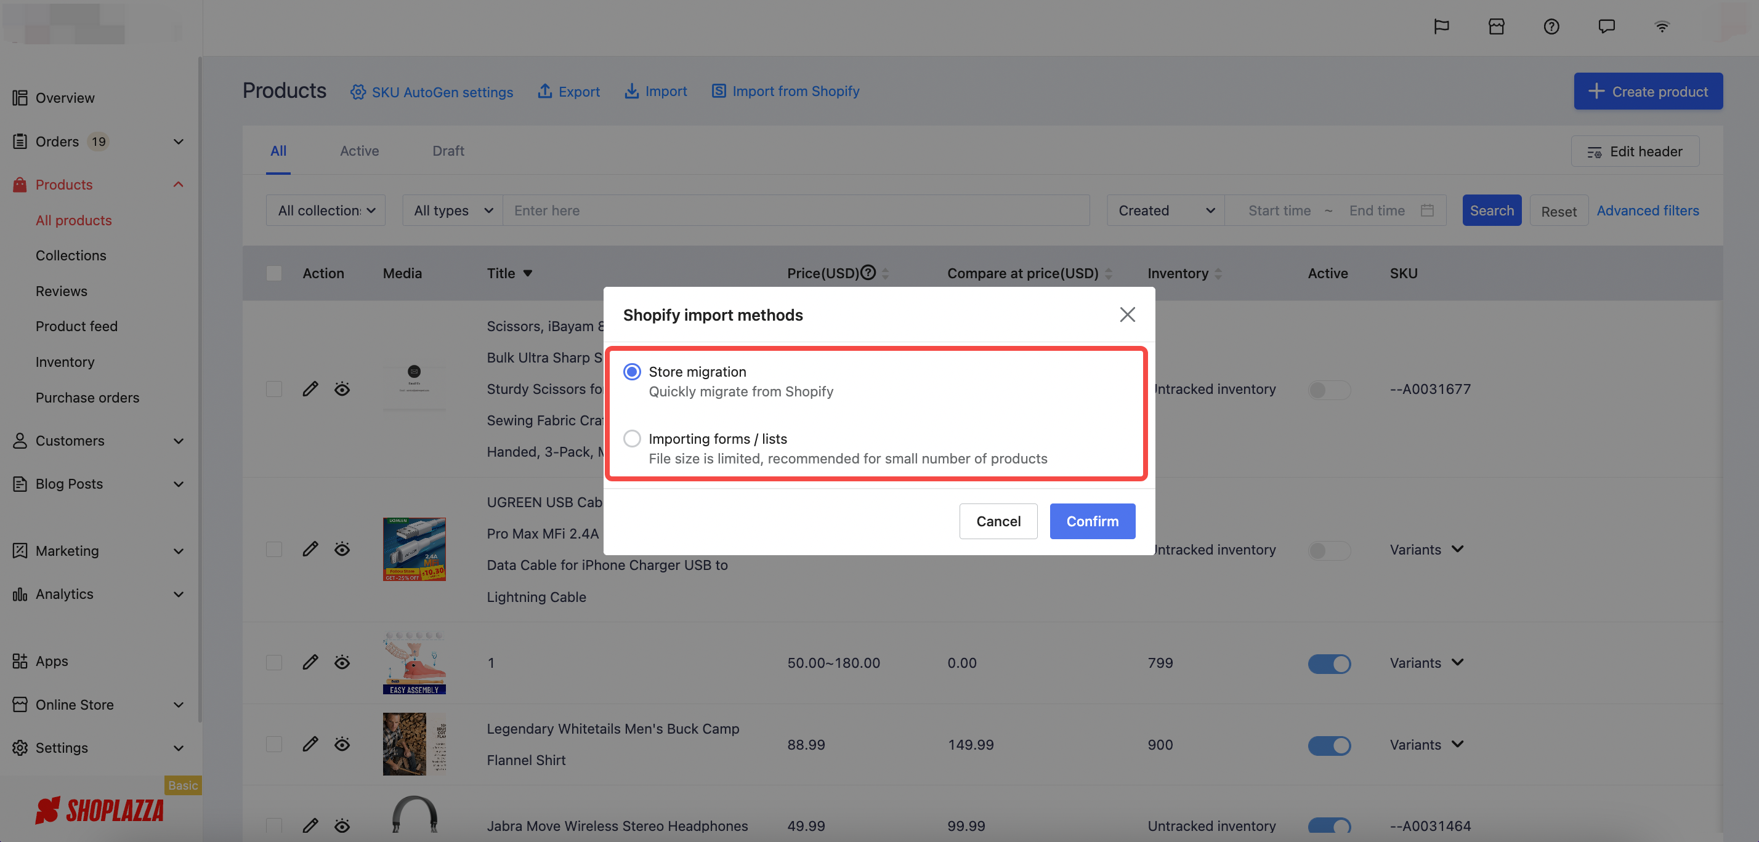This screenshot has width=1759, height=842.
Task: Toggle Active switch for UGREEN USB Cable
Action: tap(1330, 550)
